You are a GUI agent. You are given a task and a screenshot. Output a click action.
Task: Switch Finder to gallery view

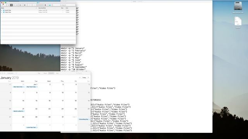click(x=17, y=5)
